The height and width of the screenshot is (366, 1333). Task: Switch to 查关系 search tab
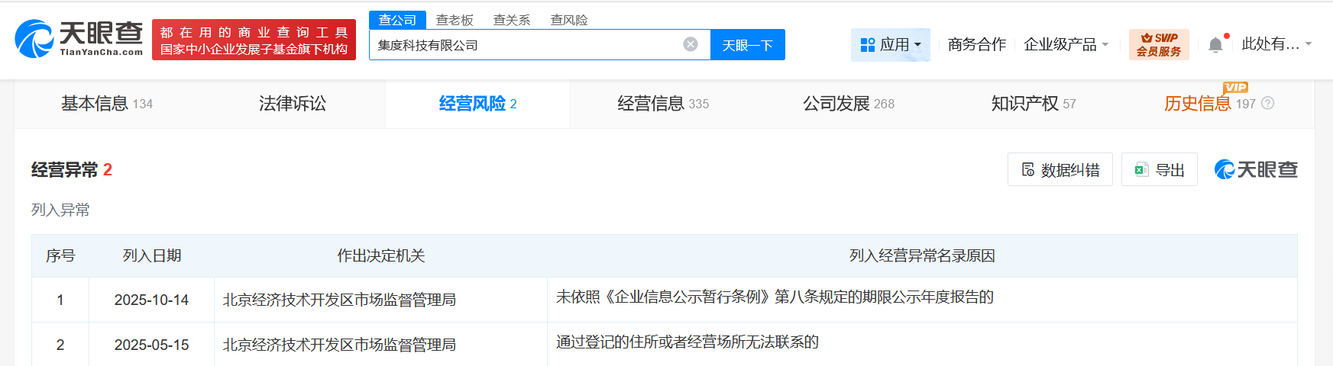[x=512, y=20]
